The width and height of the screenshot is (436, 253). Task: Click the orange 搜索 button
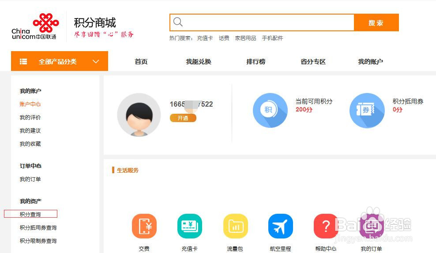click(x=376, y=22)
